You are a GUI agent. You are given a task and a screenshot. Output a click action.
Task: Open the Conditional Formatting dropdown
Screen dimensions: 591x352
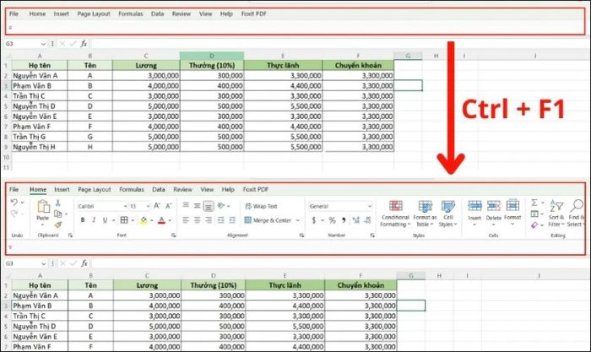[x=395, y=214]
